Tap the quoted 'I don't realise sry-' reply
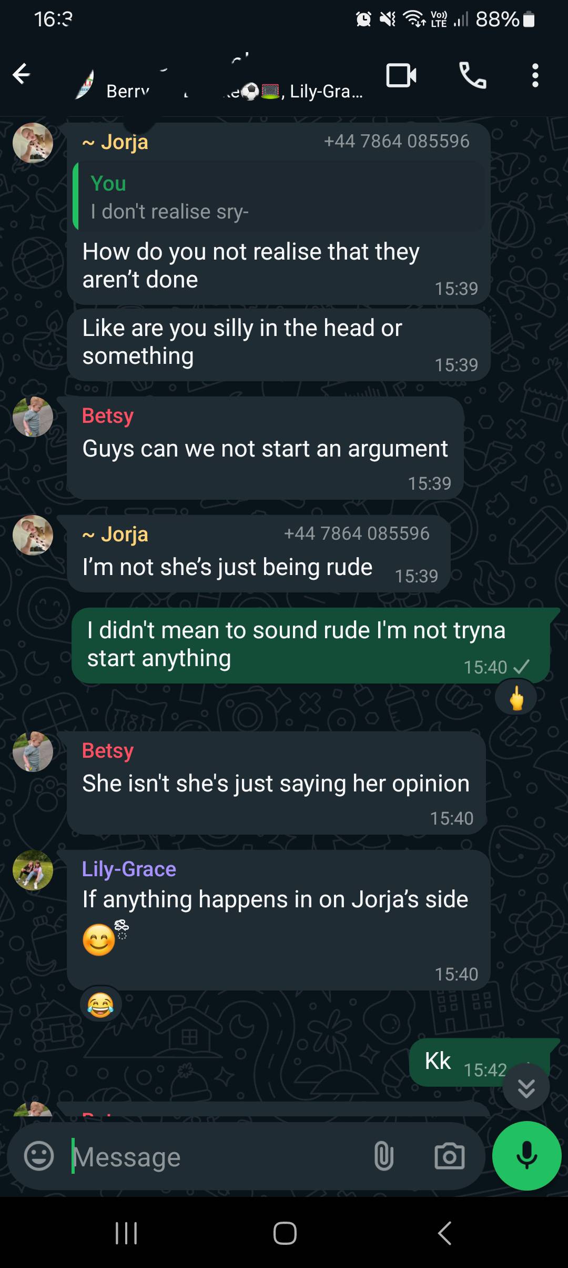 coord(279,196)
